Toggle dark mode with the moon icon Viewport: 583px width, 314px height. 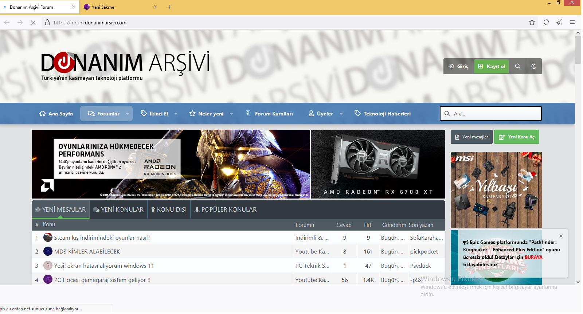point(534,66)
